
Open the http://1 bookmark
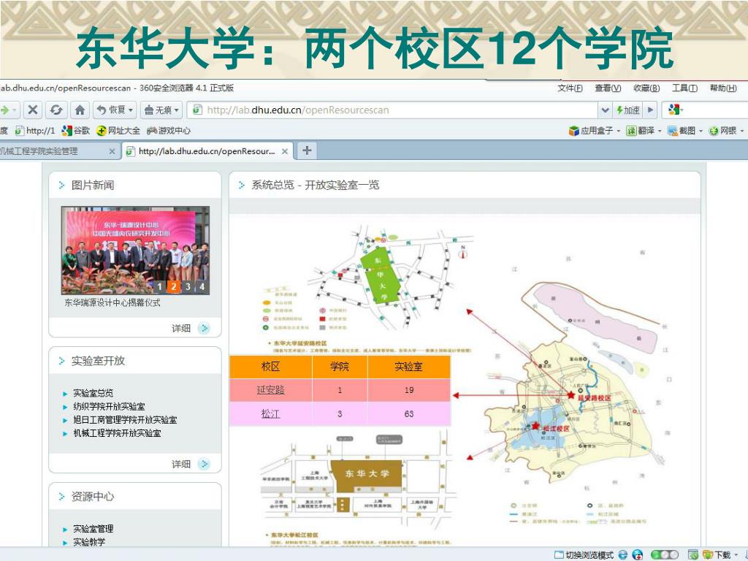coord(35,130)
